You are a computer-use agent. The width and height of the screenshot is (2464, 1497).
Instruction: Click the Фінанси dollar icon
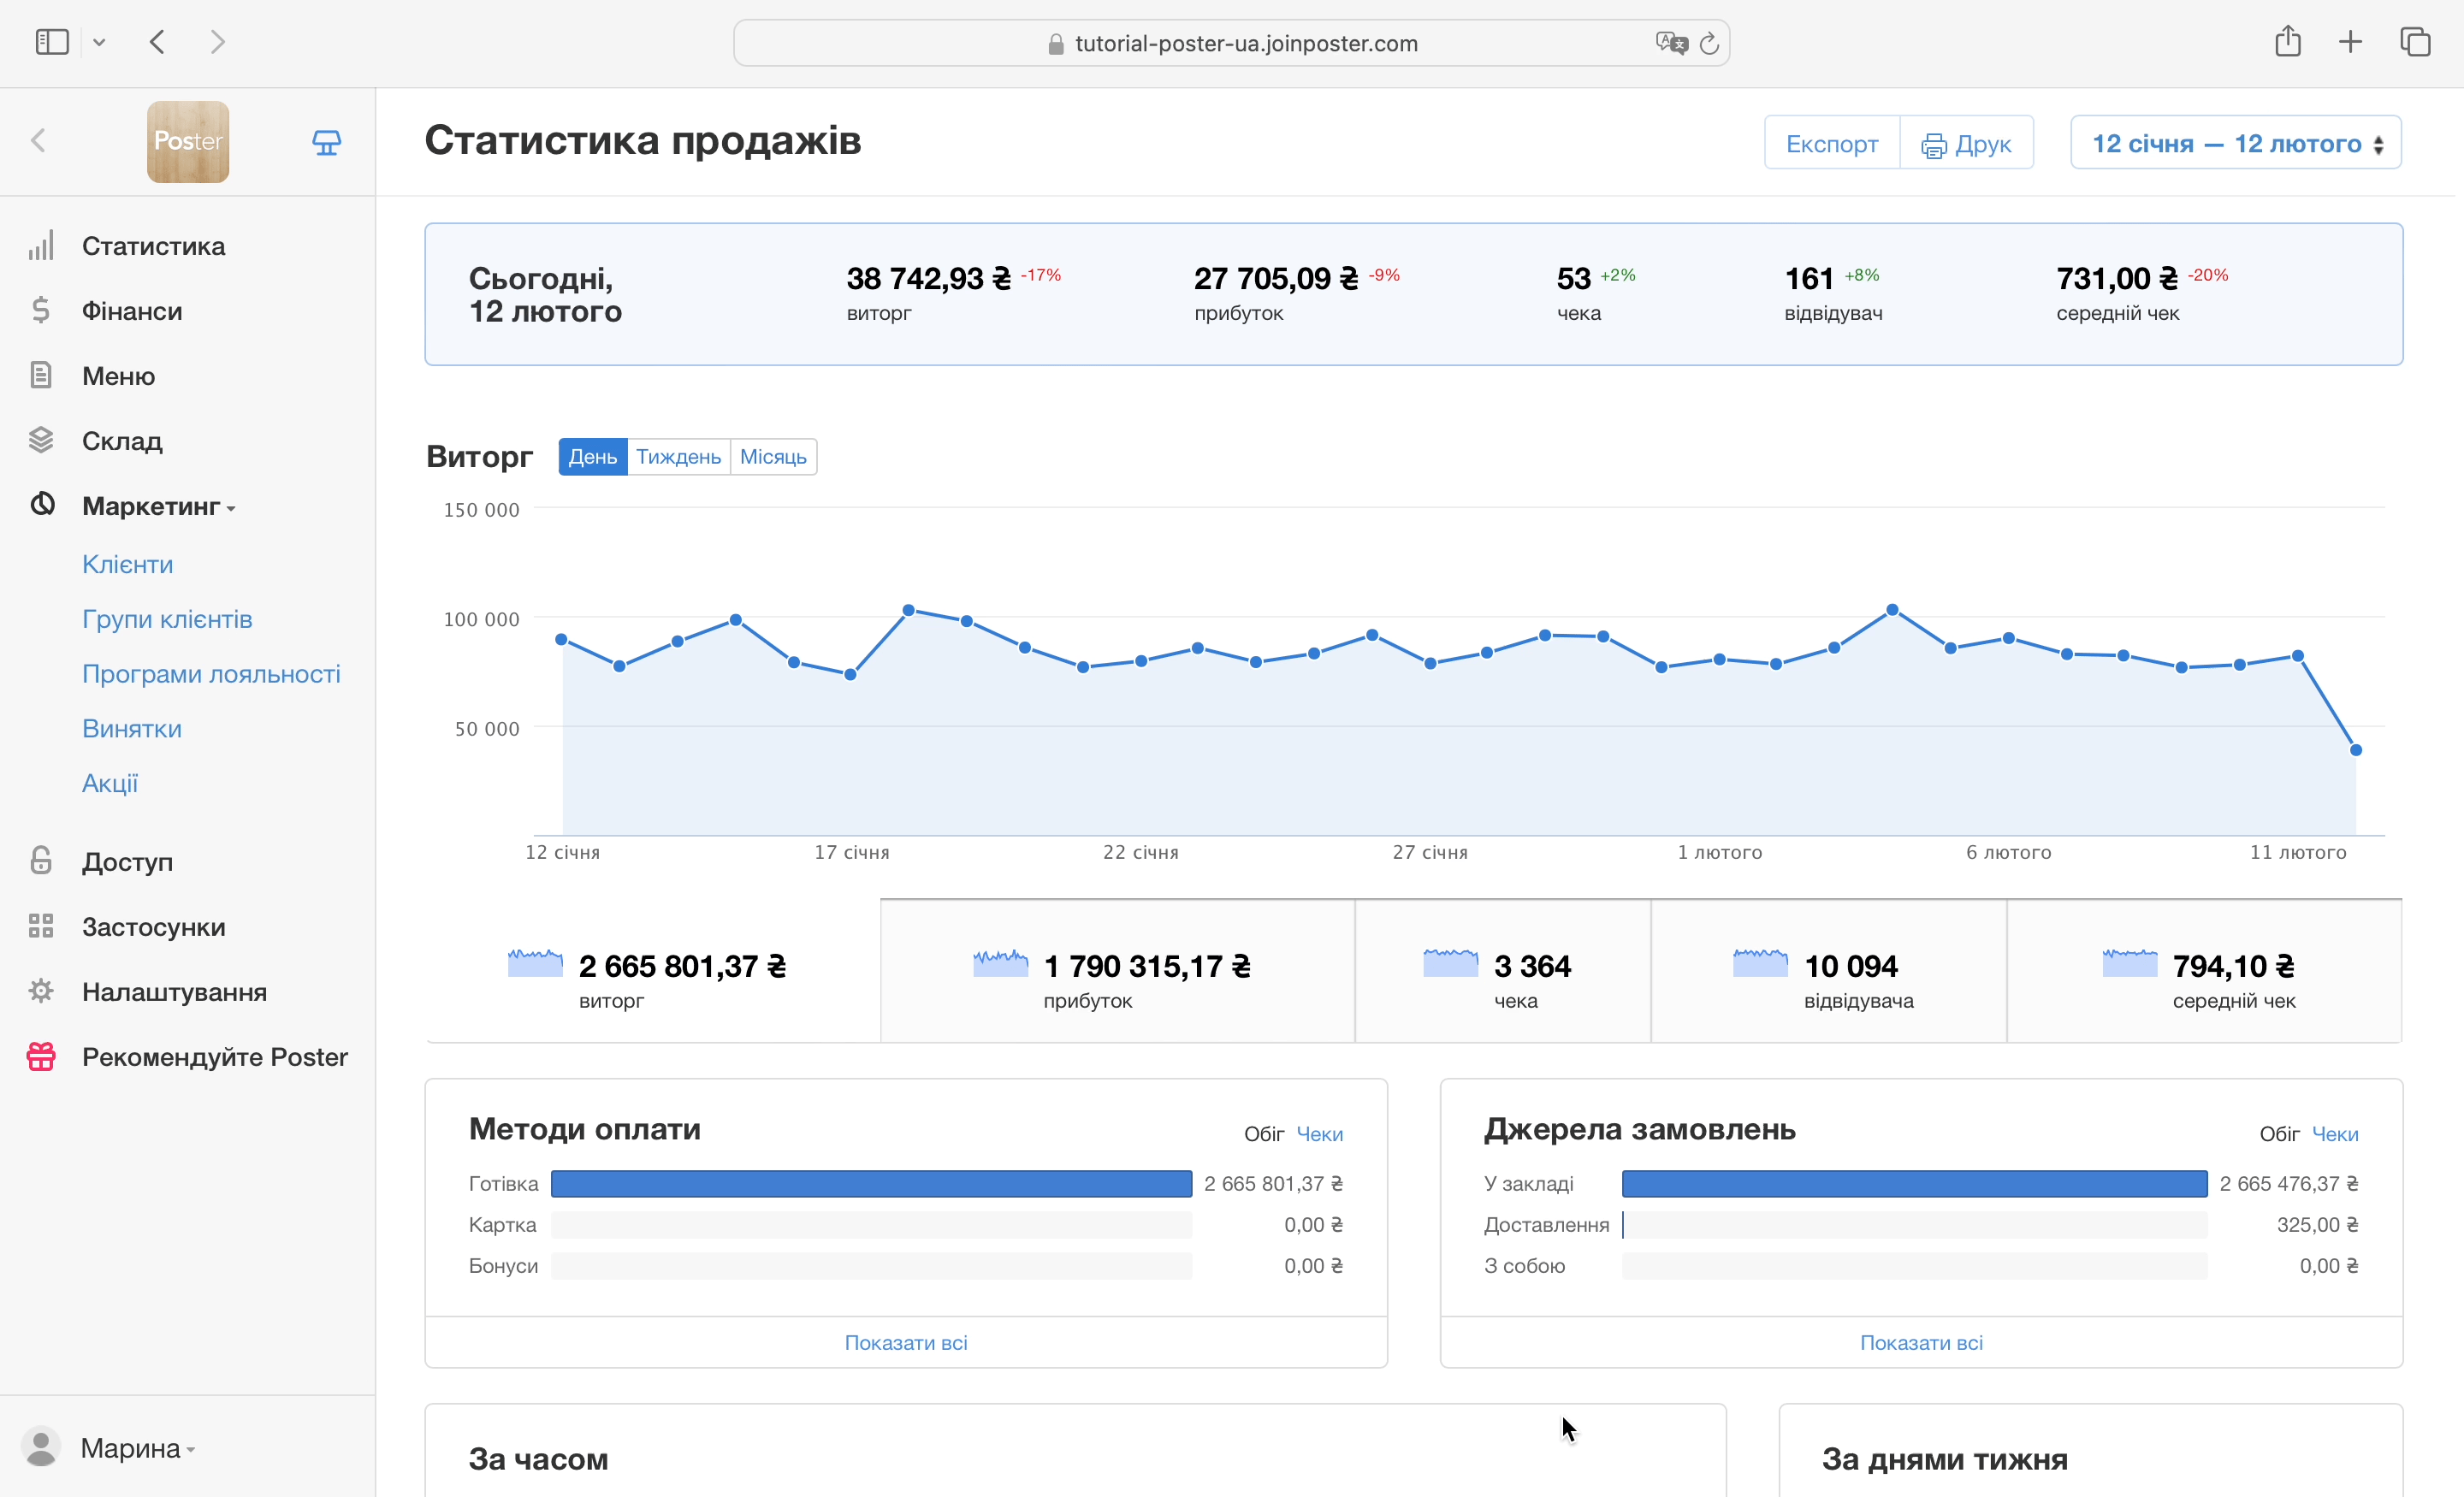tap(41, 310)
